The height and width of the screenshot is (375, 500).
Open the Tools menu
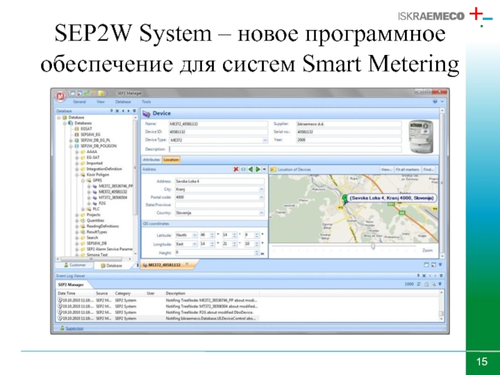click(146, 102)
